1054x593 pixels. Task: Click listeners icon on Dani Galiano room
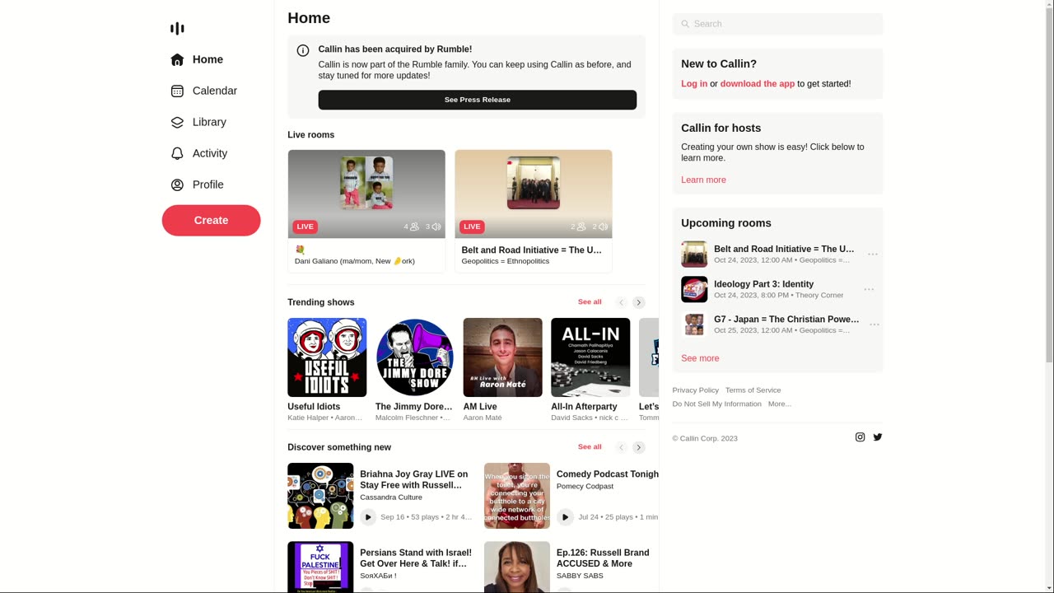tap(414, 226)
